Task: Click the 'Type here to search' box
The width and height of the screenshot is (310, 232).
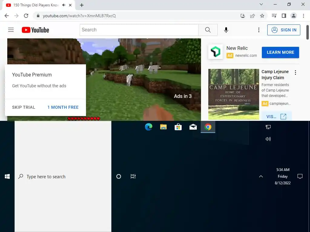Action: [63, 176]
